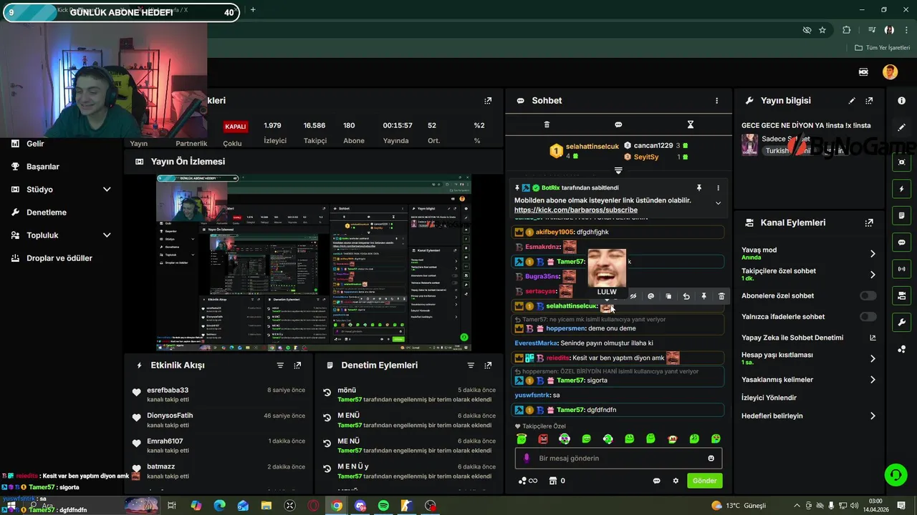917x515 pixels.
Task: Focus the Bir mesaj gönderin input
Action: [617, 458]
